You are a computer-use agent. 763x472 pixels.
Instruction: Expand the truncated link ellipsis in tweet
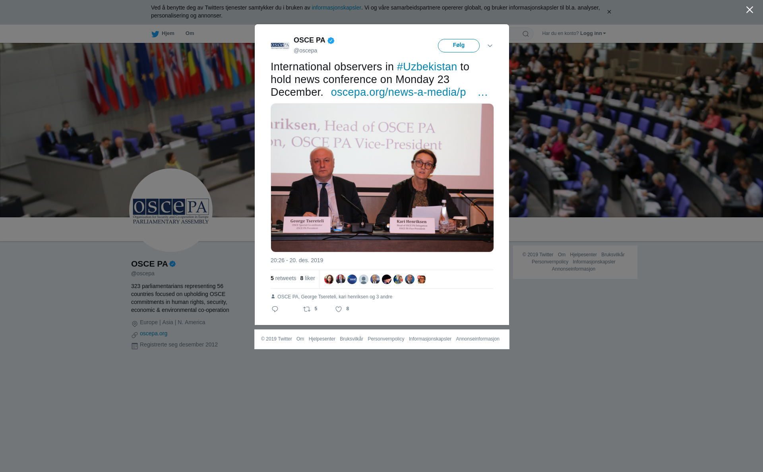pyautogui.click(x=483, y=92)
